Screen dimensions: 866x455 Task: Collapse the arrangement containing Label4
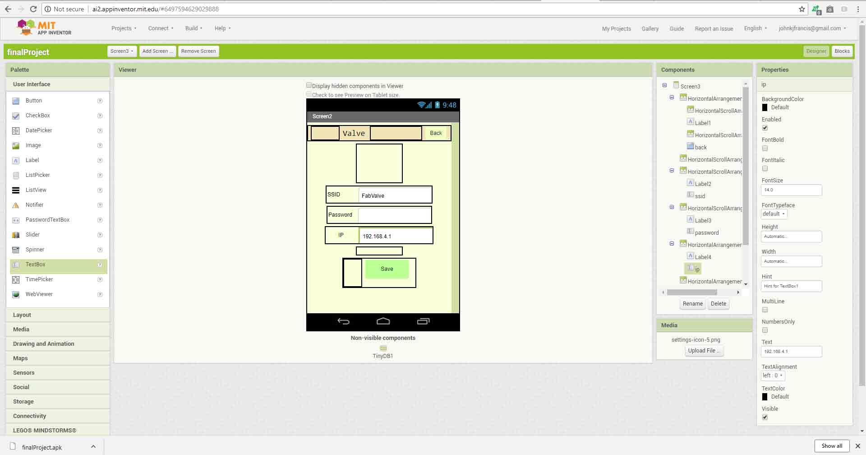[672, 244]
